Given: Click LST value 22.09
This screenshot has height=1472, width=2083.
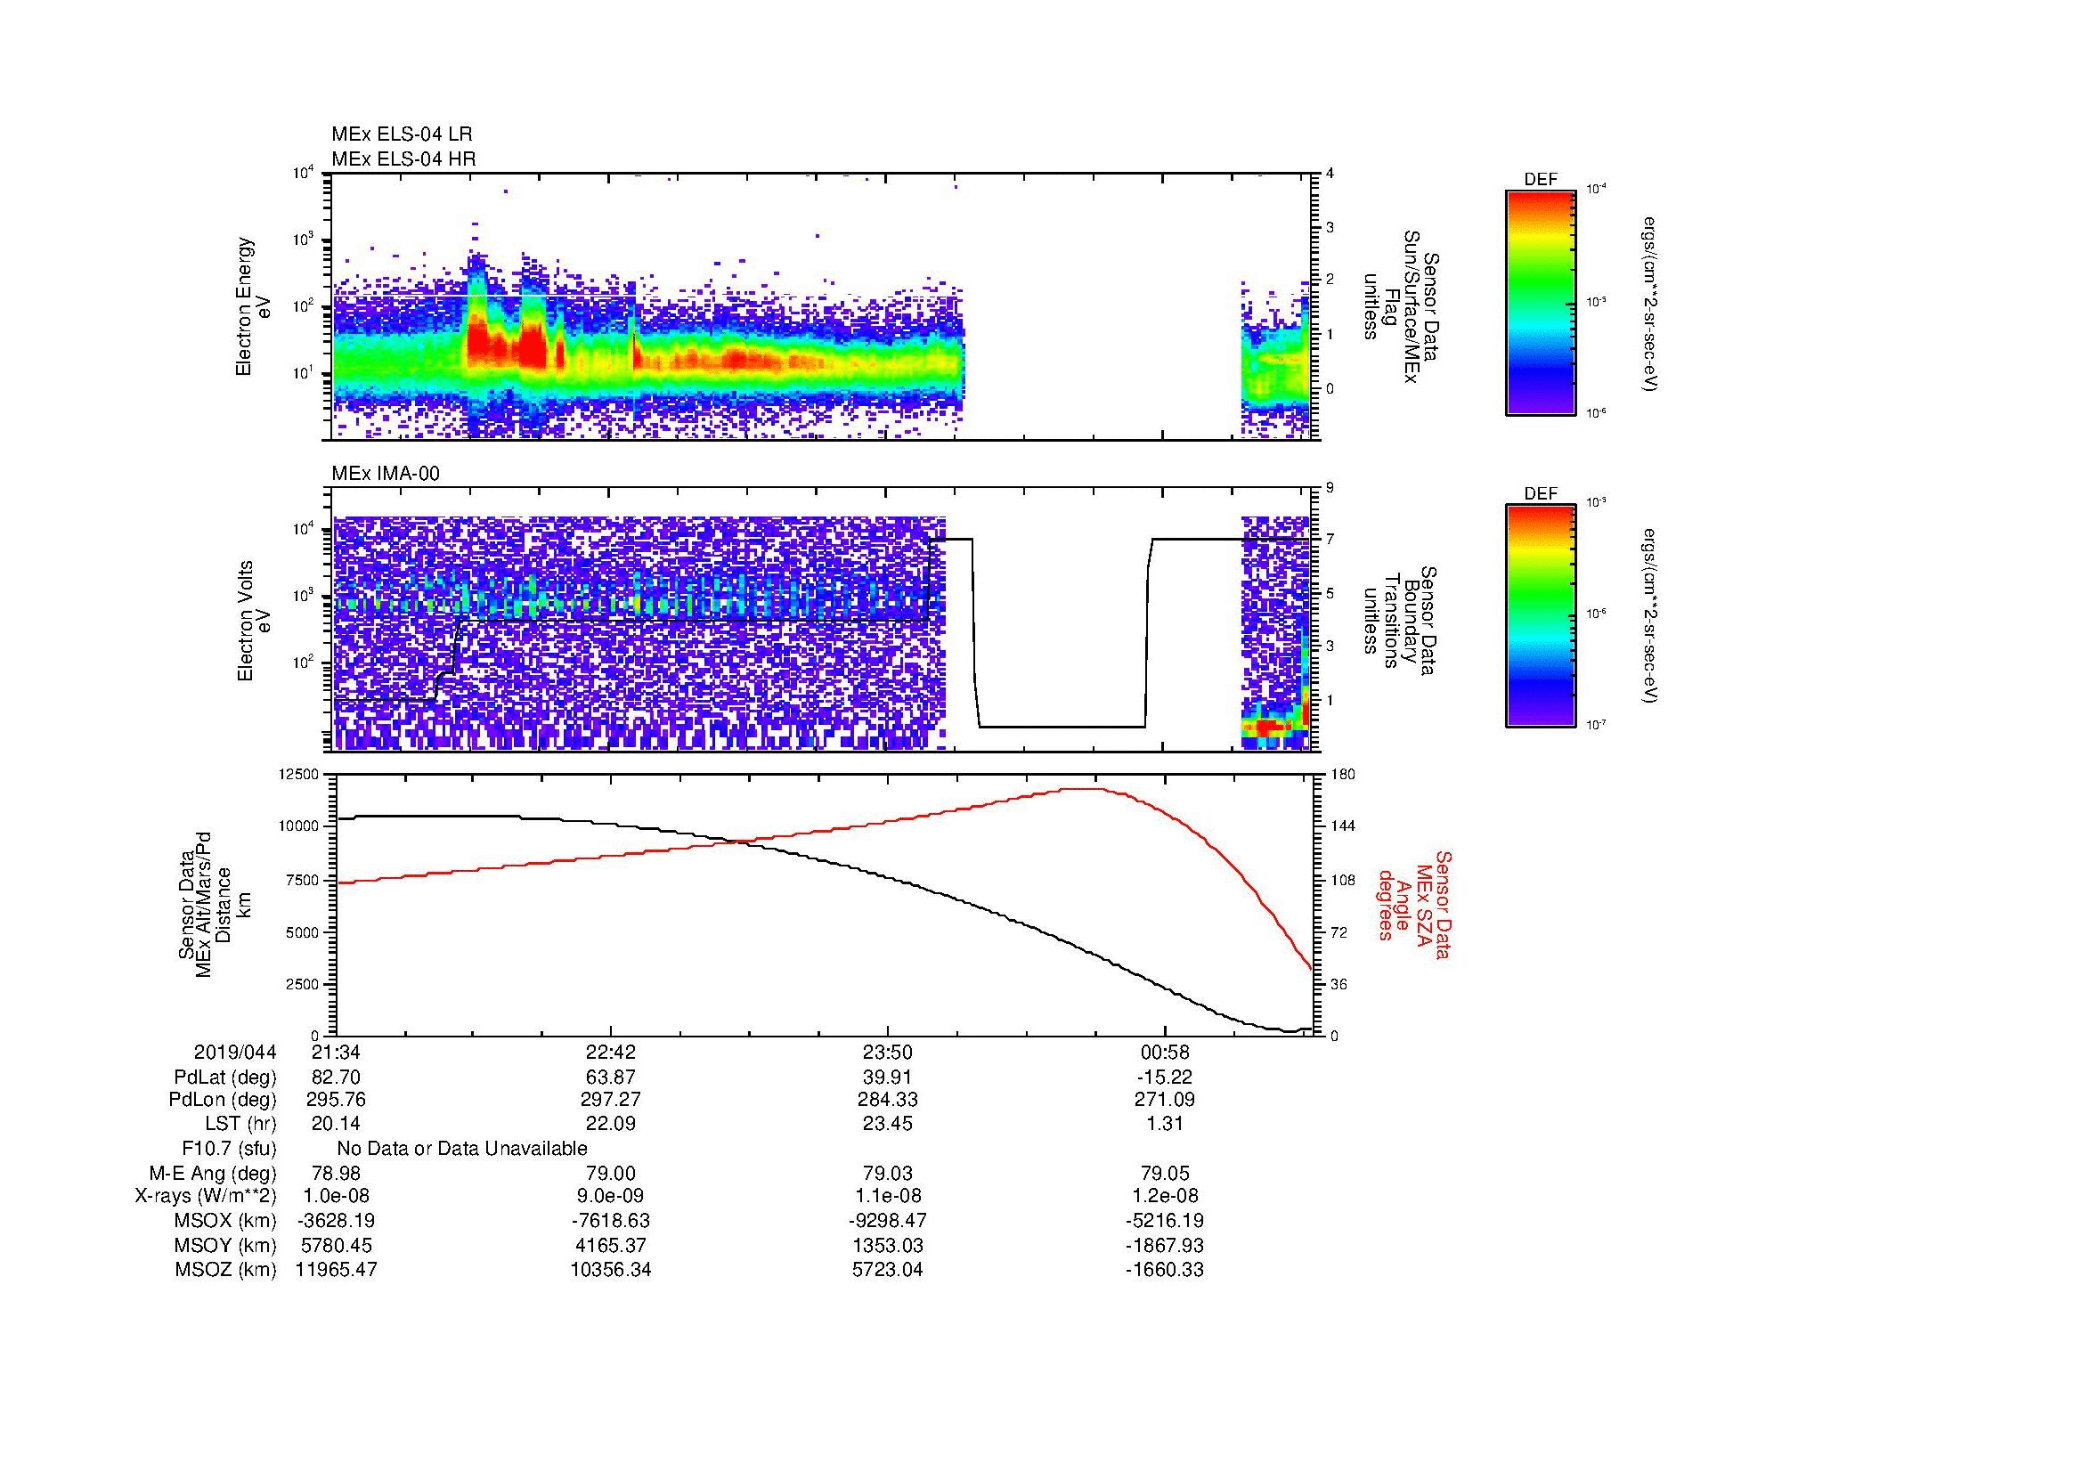Looking at the screenshot, I should pos(612,1124).
